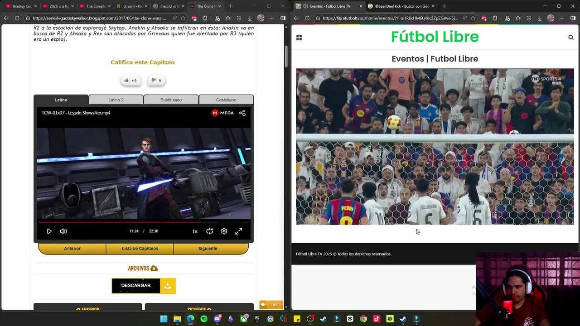
Task: Open Discord from the taskbar
Action: click(217, 319)
